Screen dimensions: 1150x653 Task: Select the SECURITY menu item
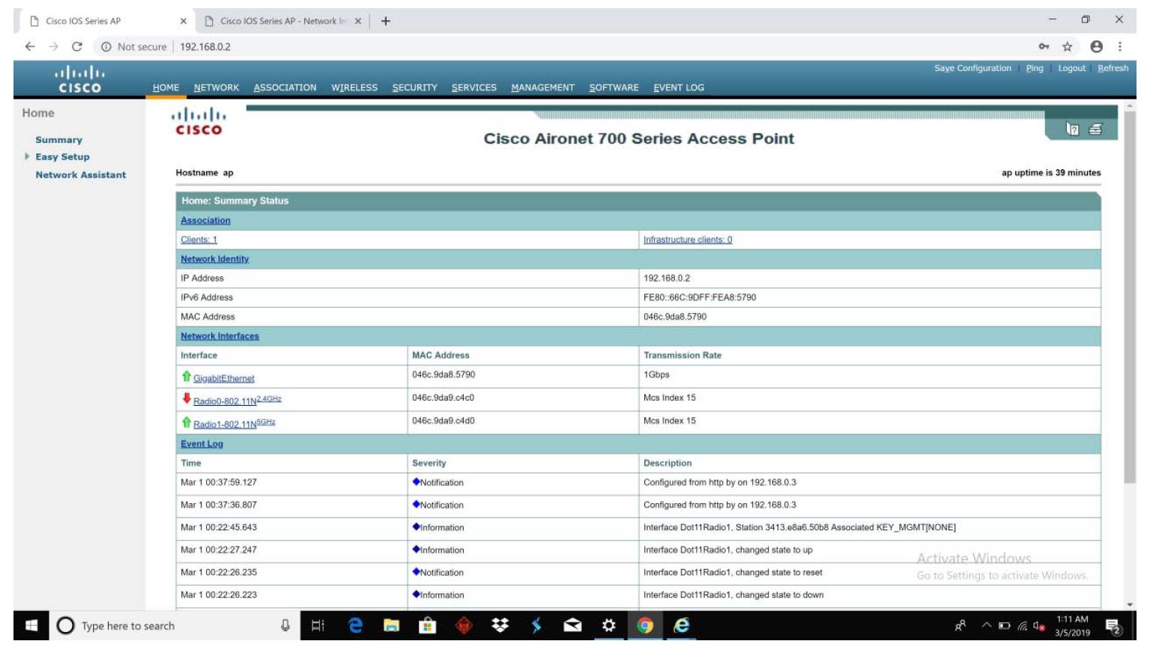tap(414, 88)
